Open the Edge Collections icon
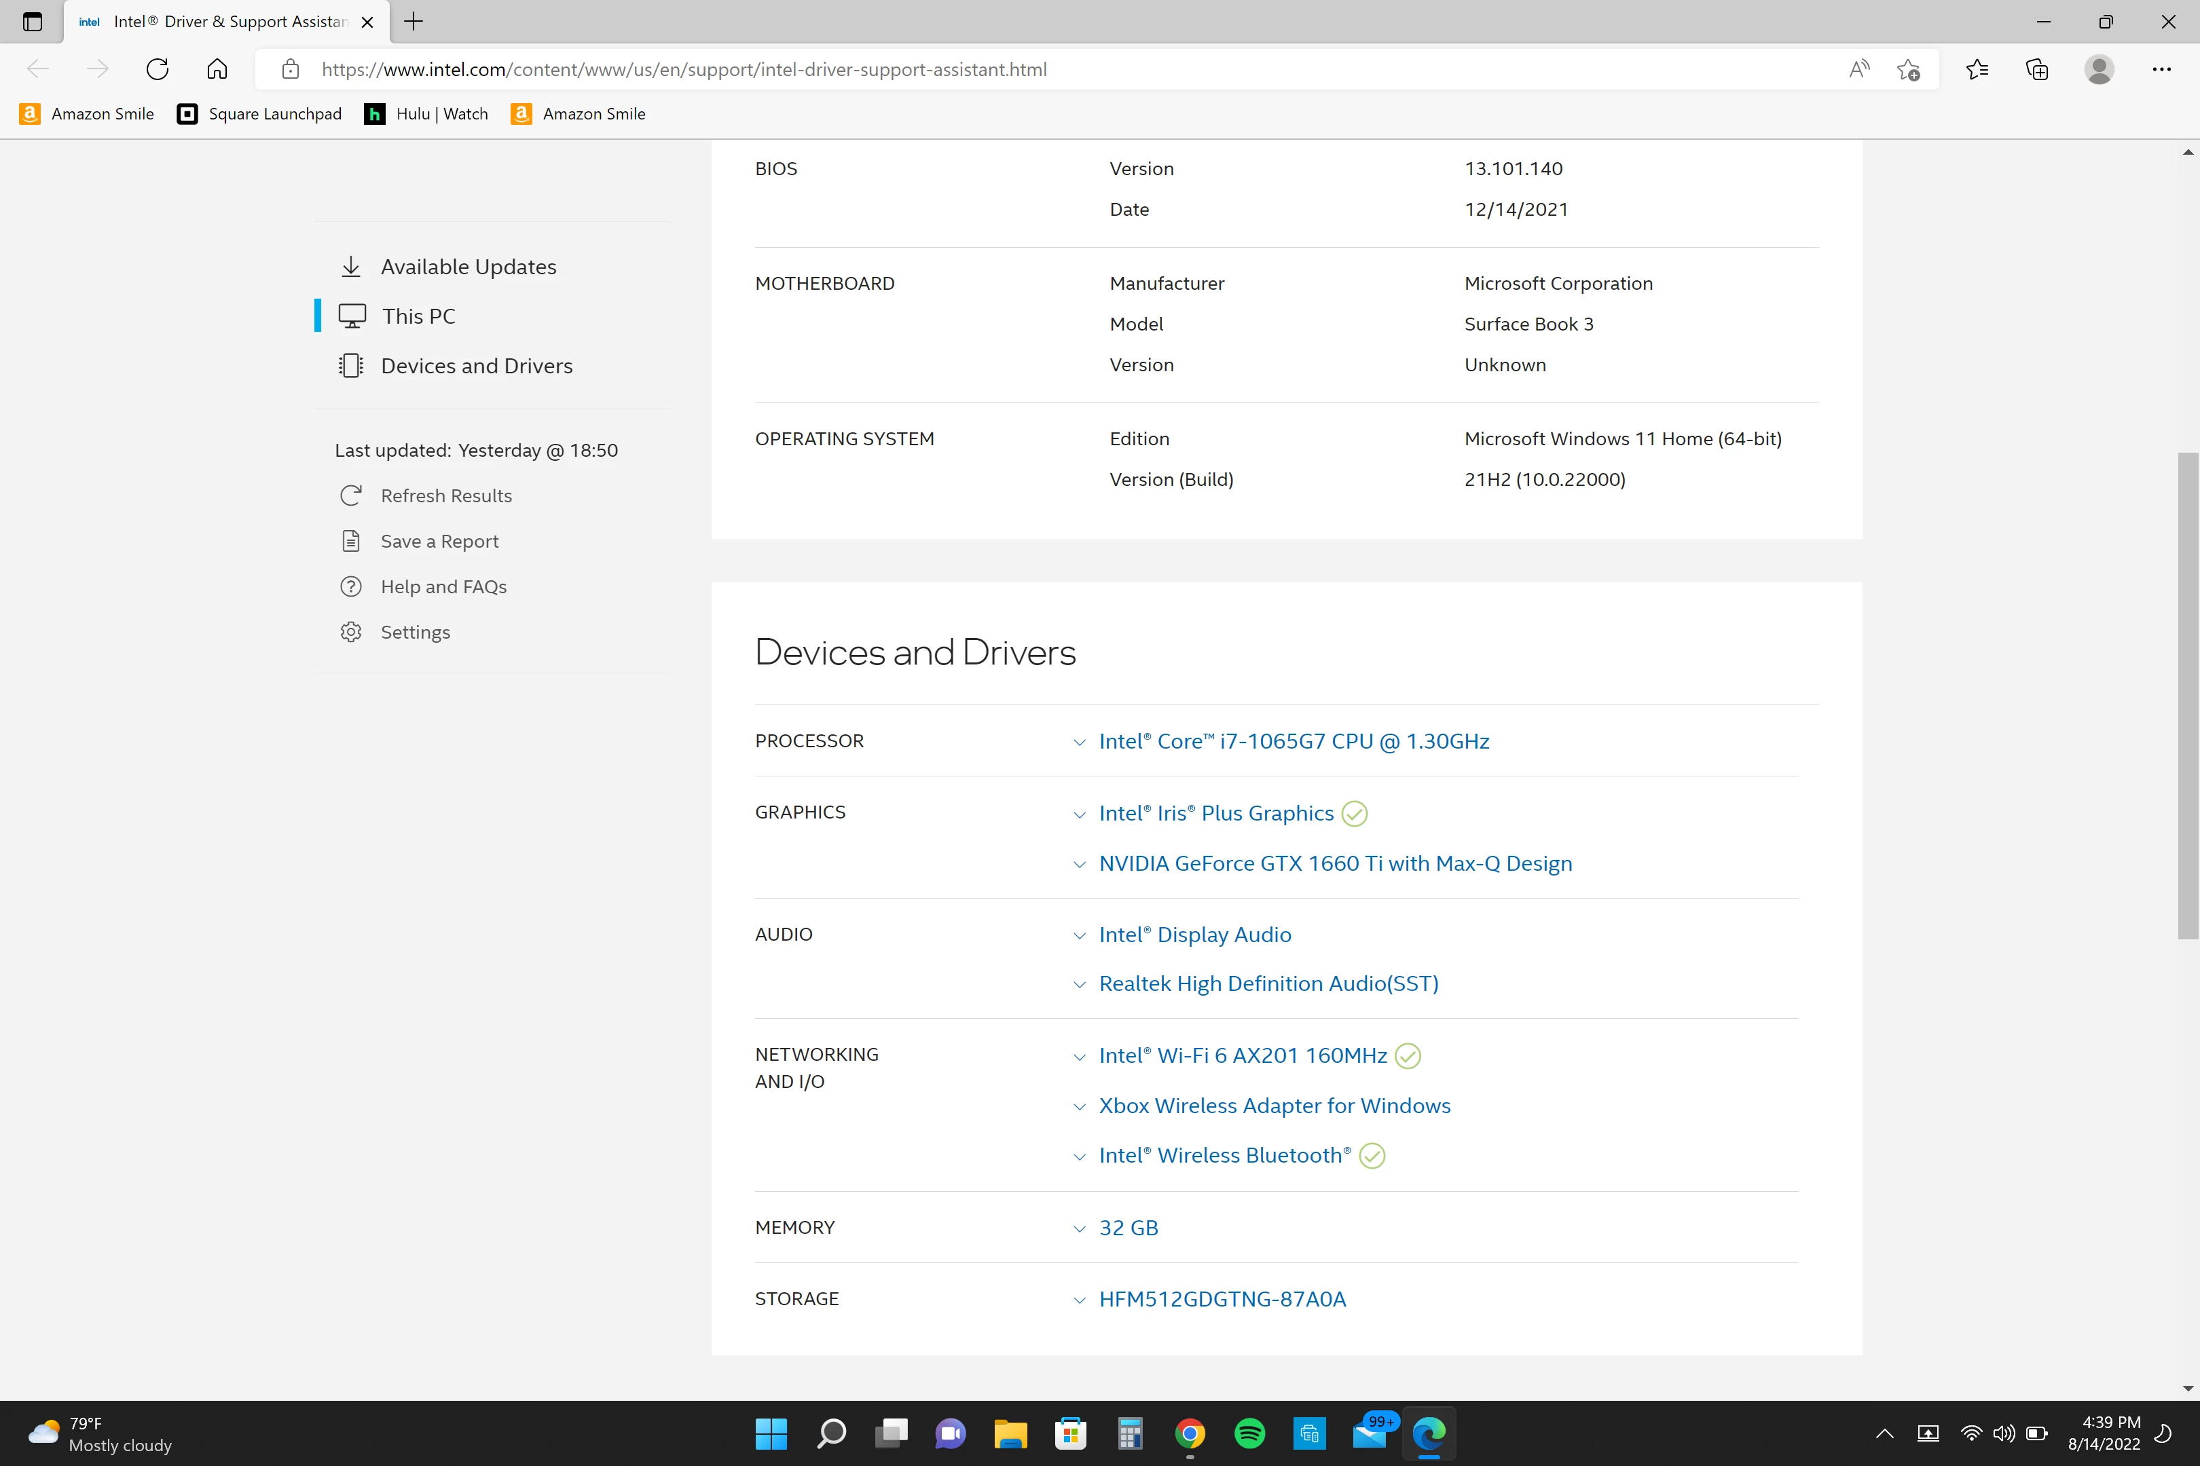 click(x=2036, y=69)
